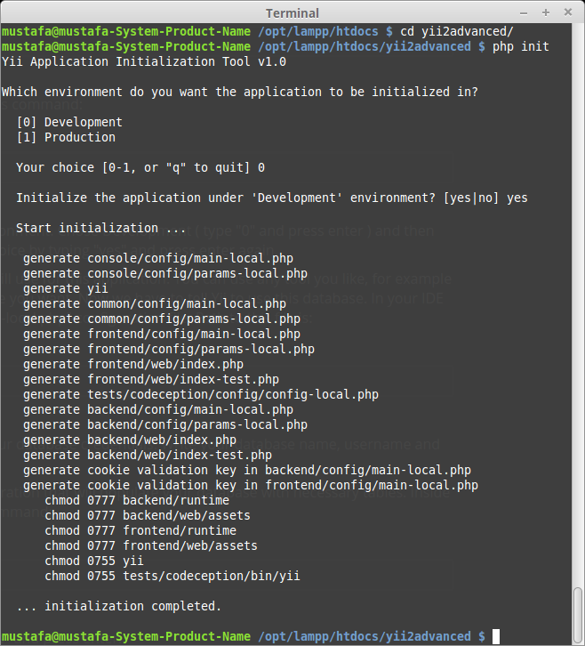
Task: Click the 'Which environment' question line
Action: point(240,92)
